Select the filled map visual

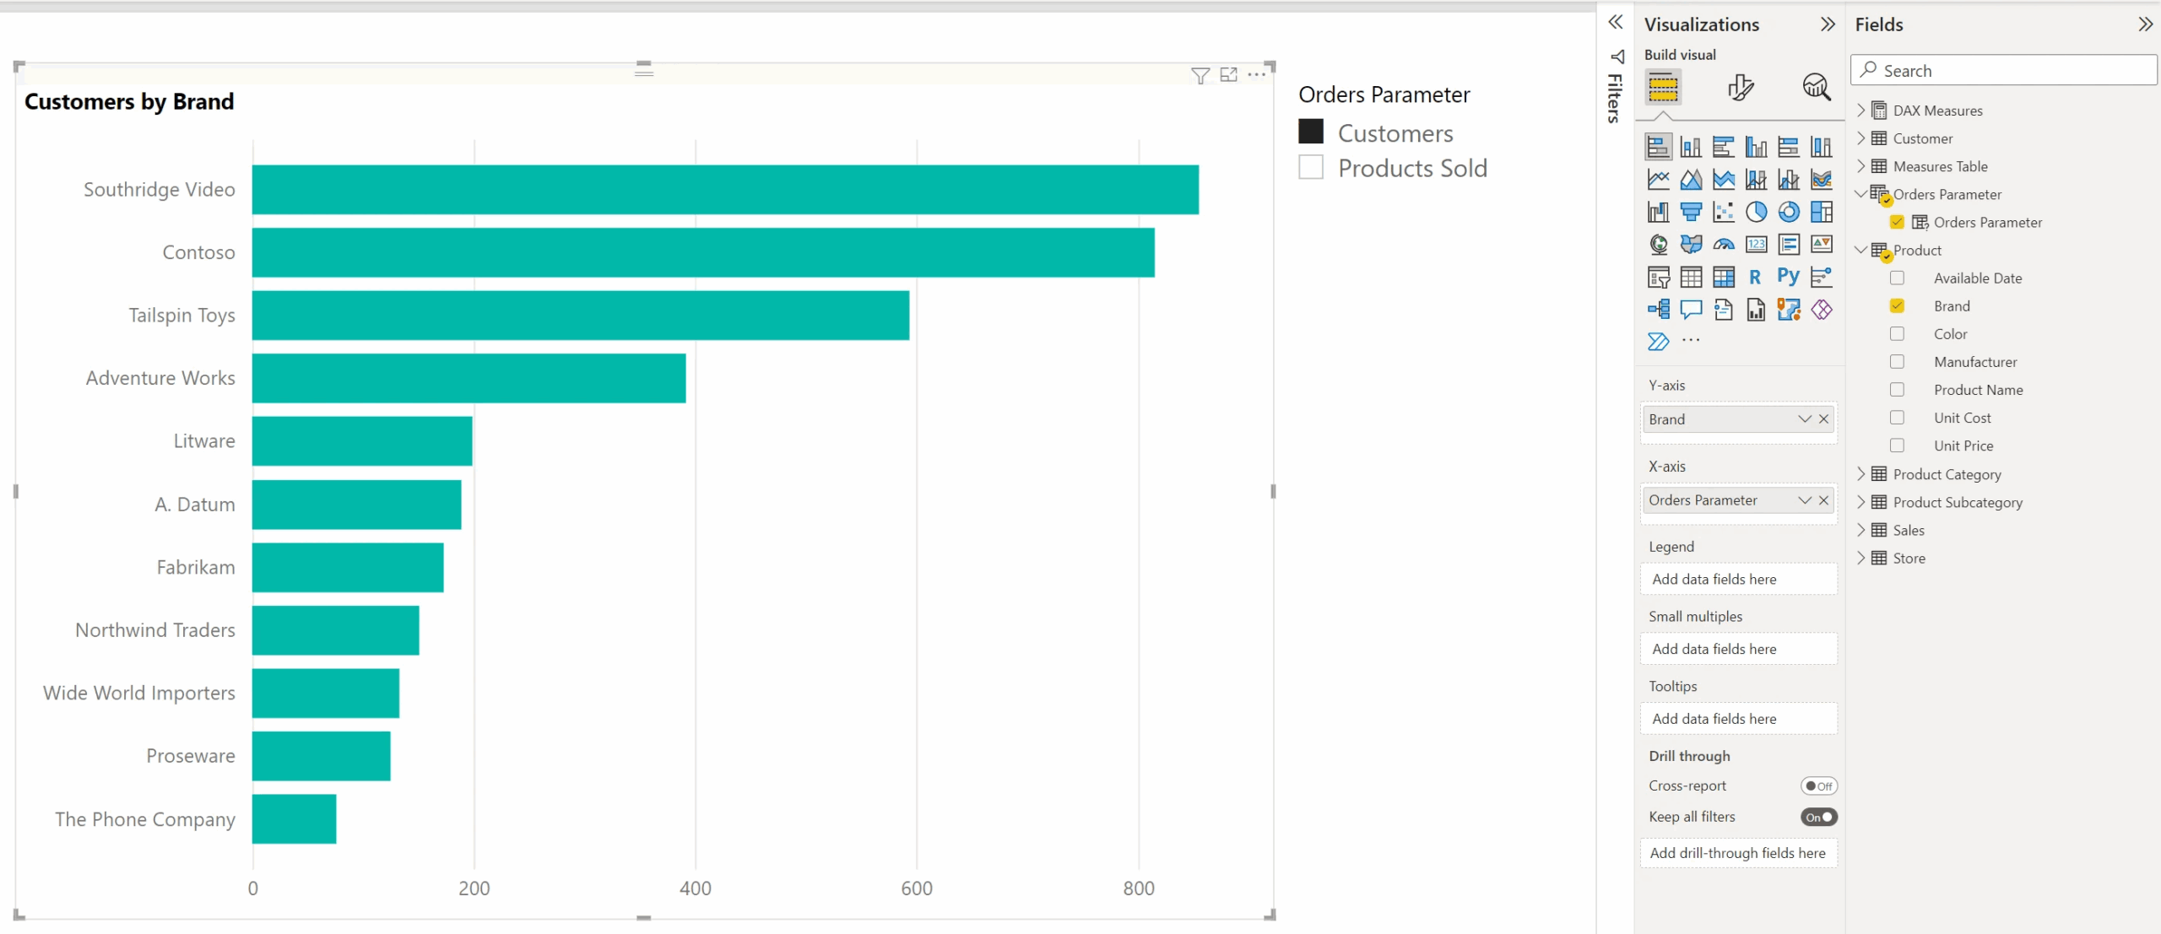click(x=1691, y=244)
